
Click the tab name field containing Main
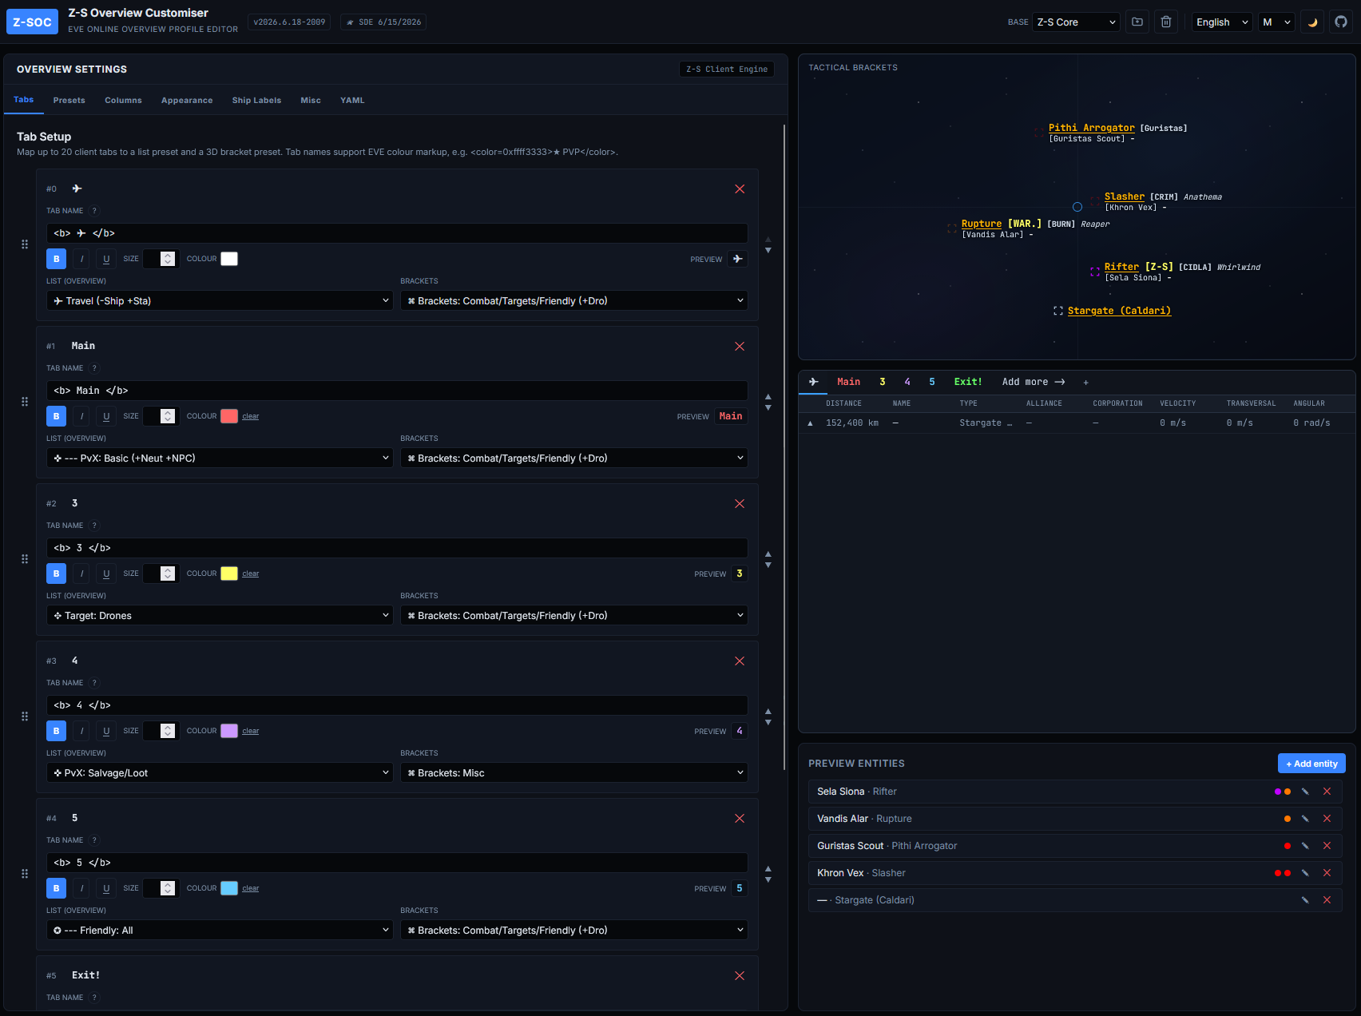(x=397, y=391)
